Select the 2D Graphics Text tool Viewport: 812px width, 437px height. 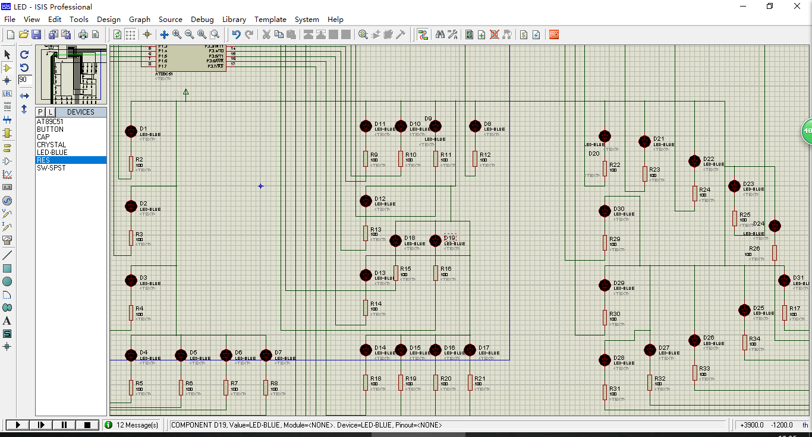[x=7, y=321]
